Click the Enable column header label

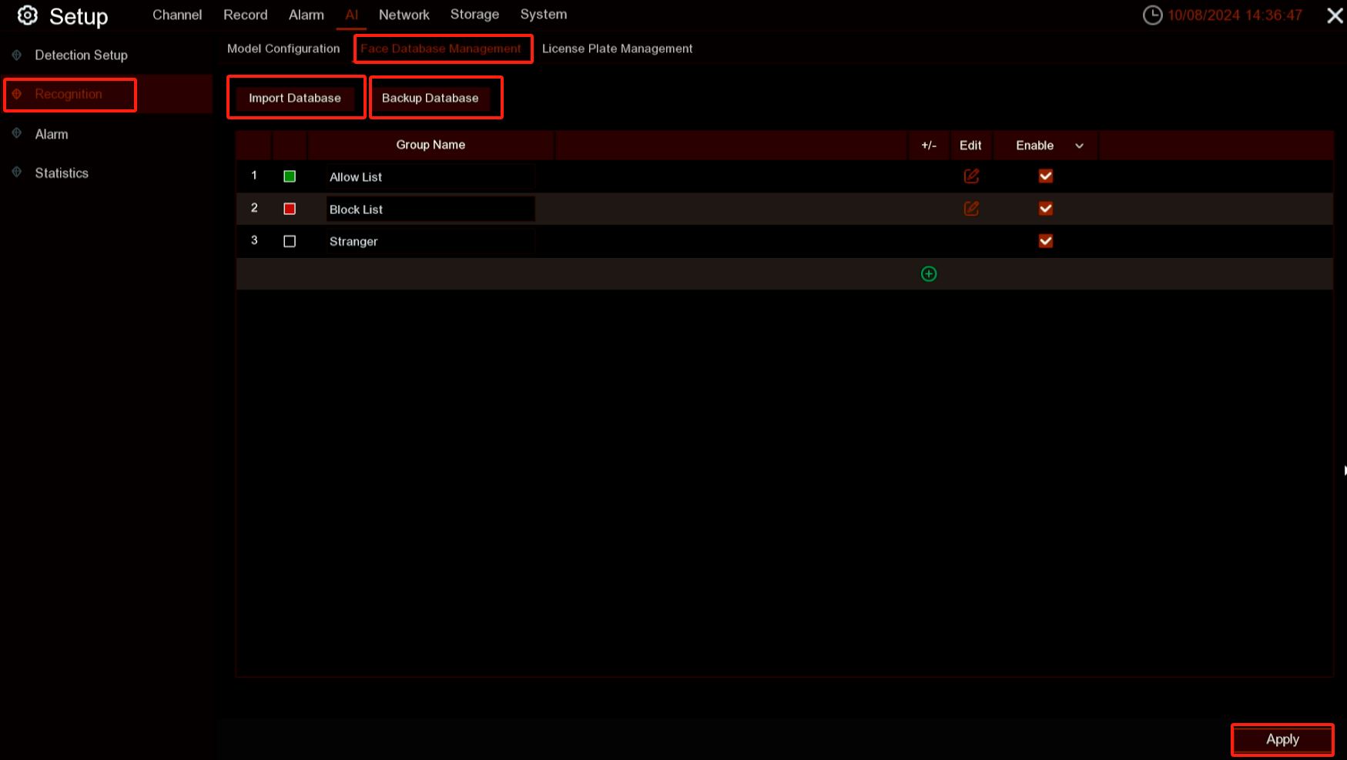[x=1034, y=146]
